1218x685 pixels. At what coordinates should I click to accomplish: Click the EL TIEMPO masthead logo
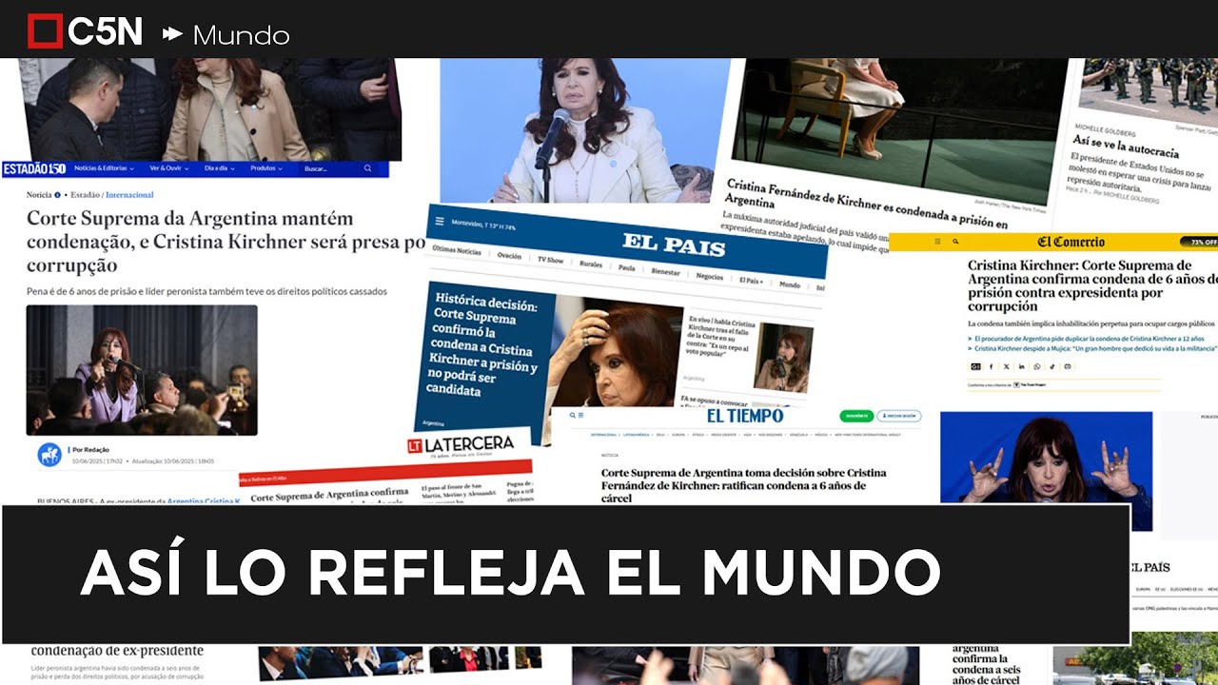(x=745, y=416)
